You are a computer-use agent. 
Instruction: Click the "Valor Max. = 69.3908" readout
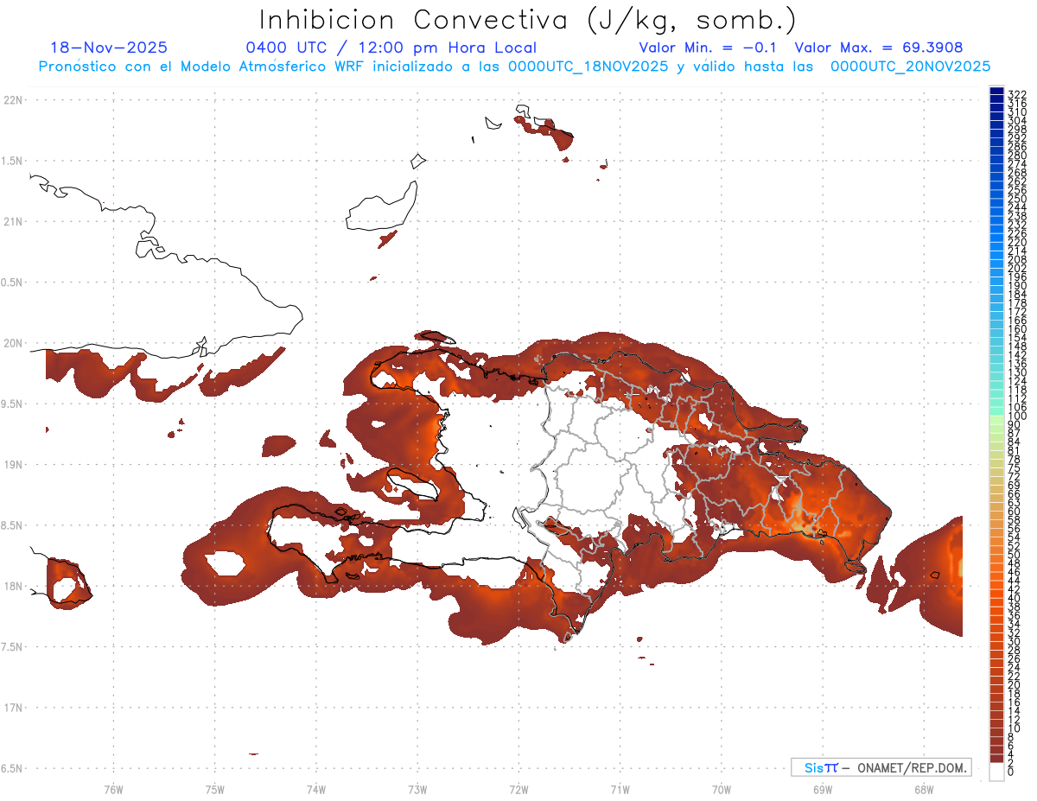879,48
